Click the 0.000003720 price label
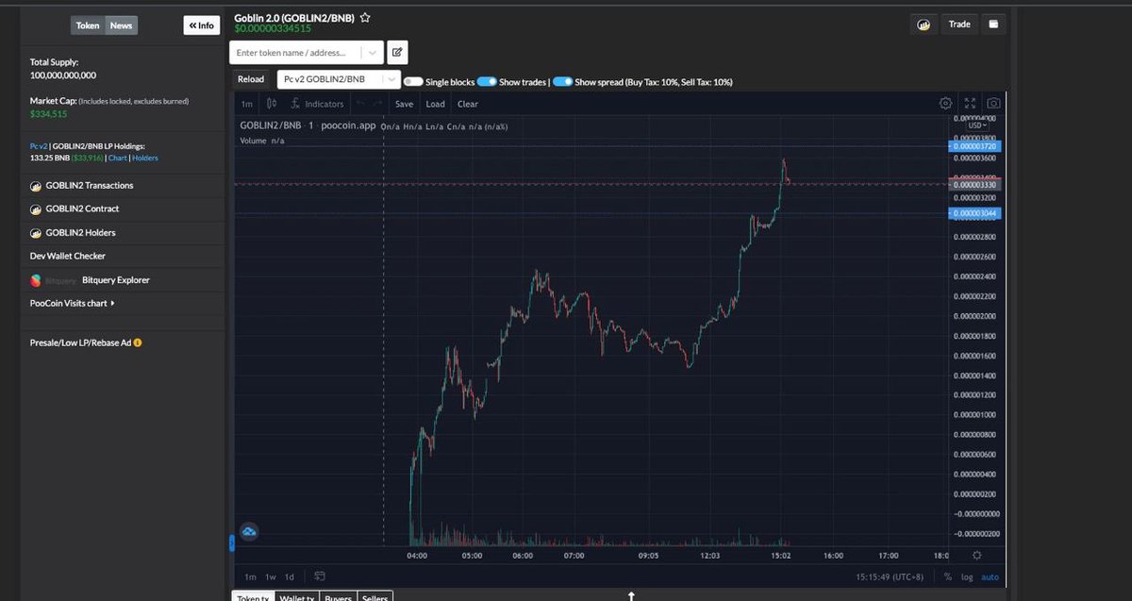This screenshot has width=1132, height=601. pyautogui.click(x=975, y=146)
